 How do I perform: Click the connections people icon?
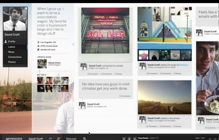(38, 46)
